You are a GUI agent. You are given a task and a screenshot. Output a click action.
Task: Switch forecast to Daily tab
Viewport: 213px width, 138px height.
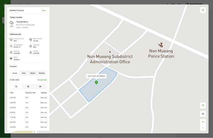click(x=24, y=73)
